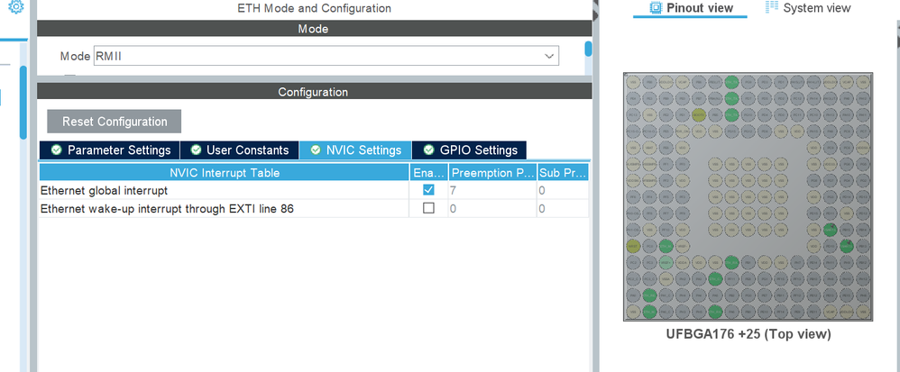Click the Sub Priority column header
Screen dimensions: 900x372
pos(563,173)
